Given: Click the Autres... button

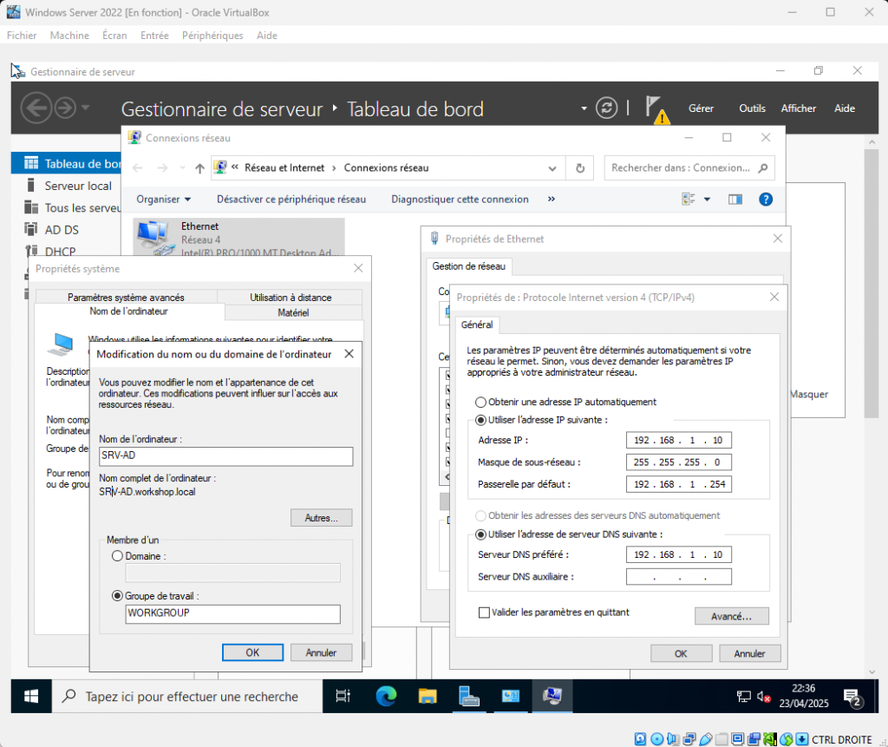Looking at the screenshot, I should coord(321,518).
